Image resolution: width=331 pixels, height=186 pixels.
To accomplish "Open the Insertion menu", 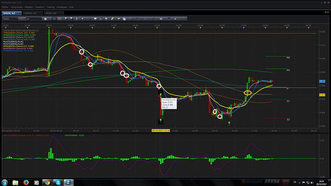I will point(40,7).
